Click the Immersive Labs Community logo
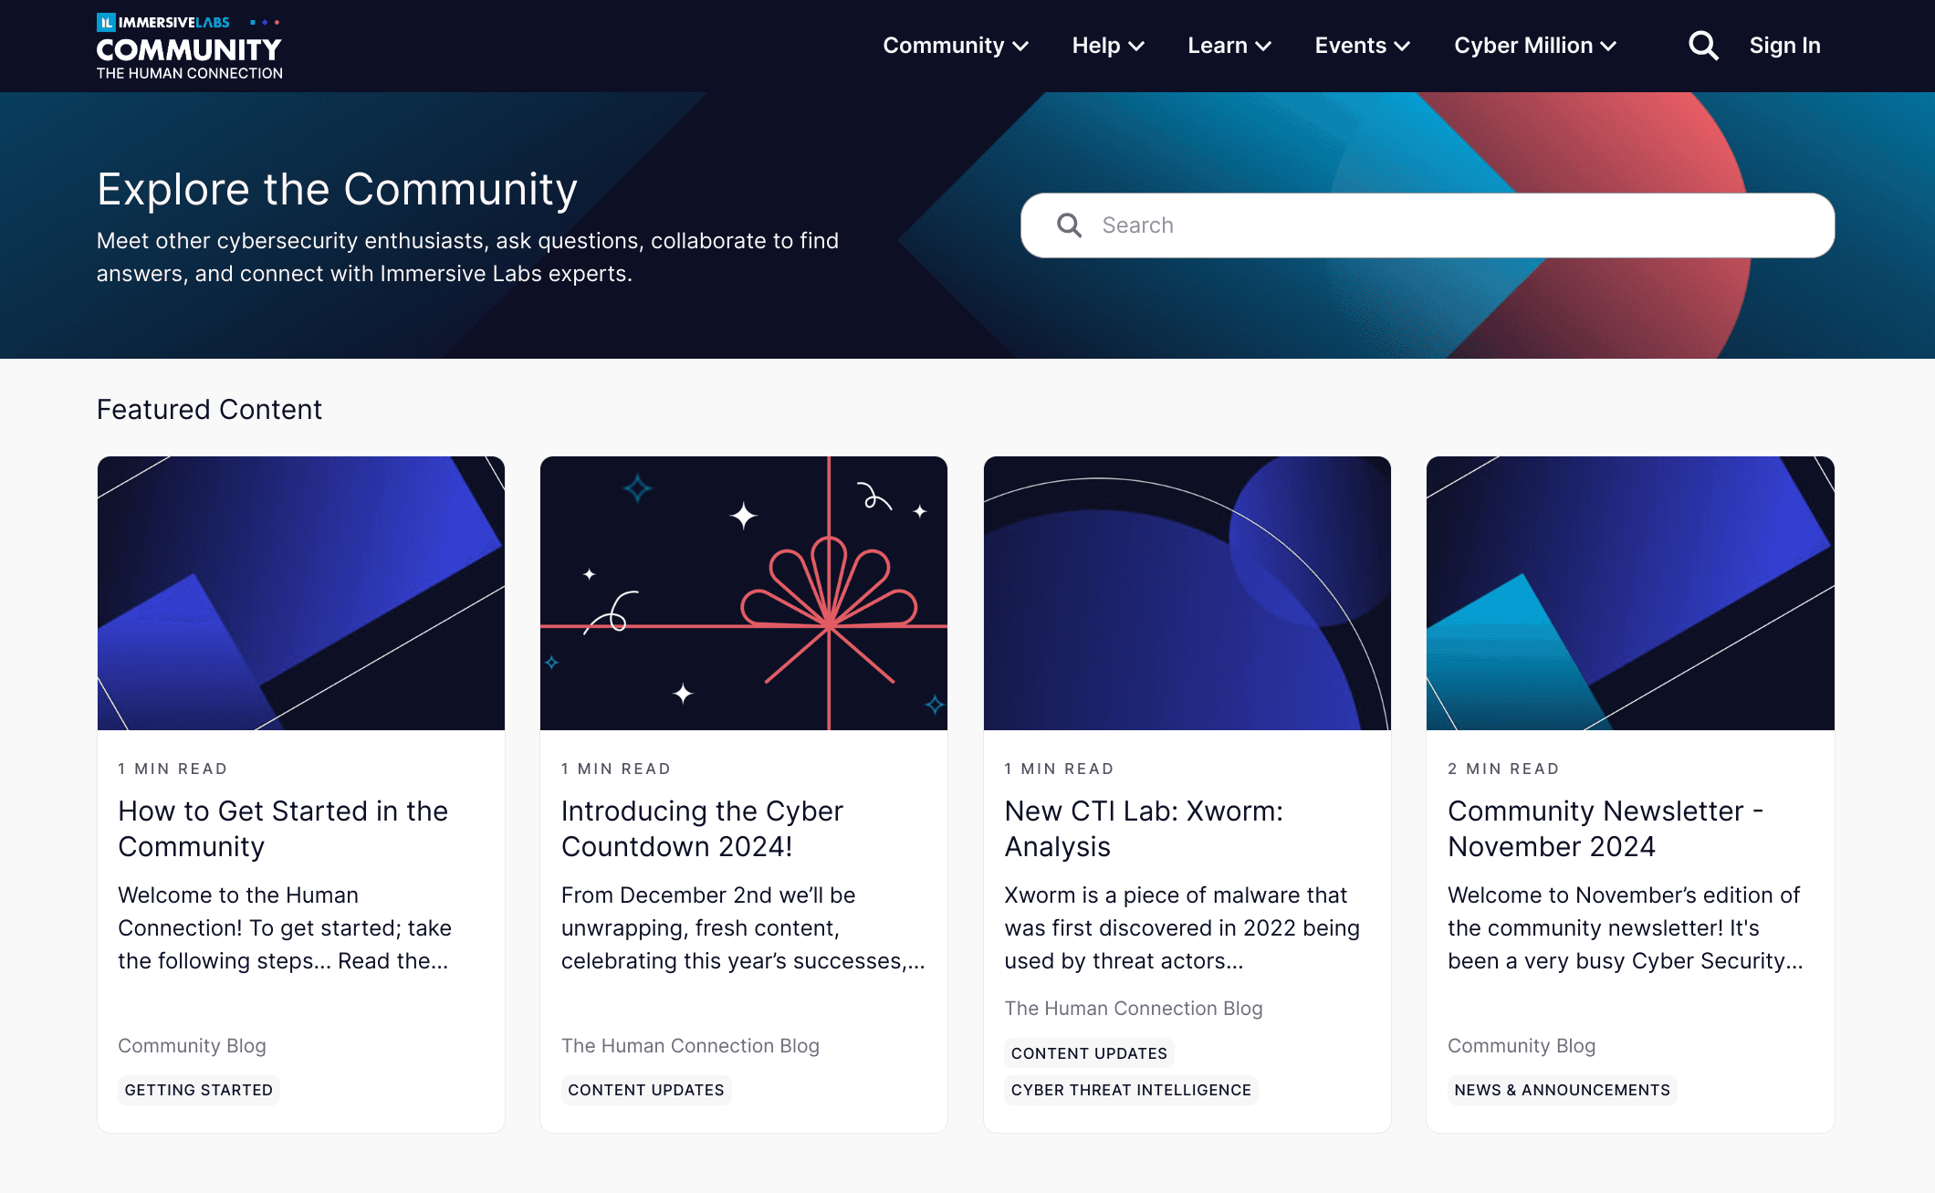Screen dimensions: 1935x1193 point(188,46)
